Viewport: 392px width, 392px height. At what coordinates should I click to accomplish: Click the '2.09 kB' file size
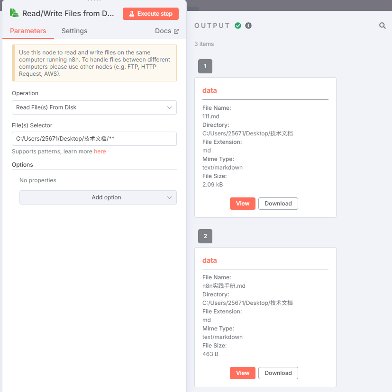point(212,185)
